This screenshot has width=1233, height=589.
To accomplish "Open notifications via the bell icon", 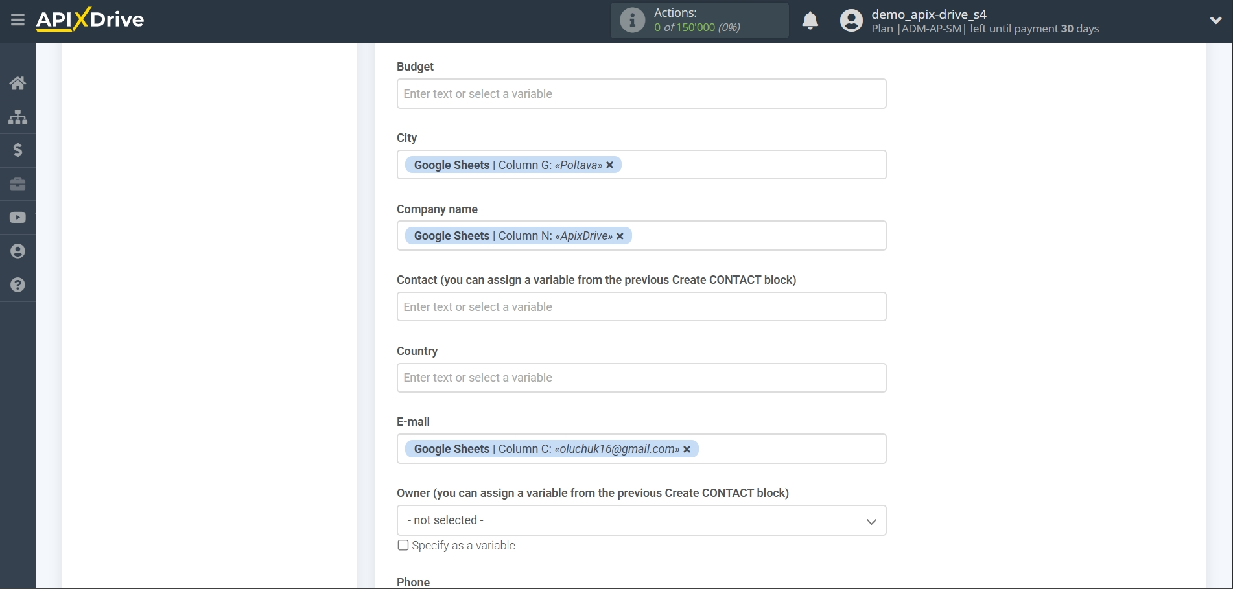I will tap(810, 21).
